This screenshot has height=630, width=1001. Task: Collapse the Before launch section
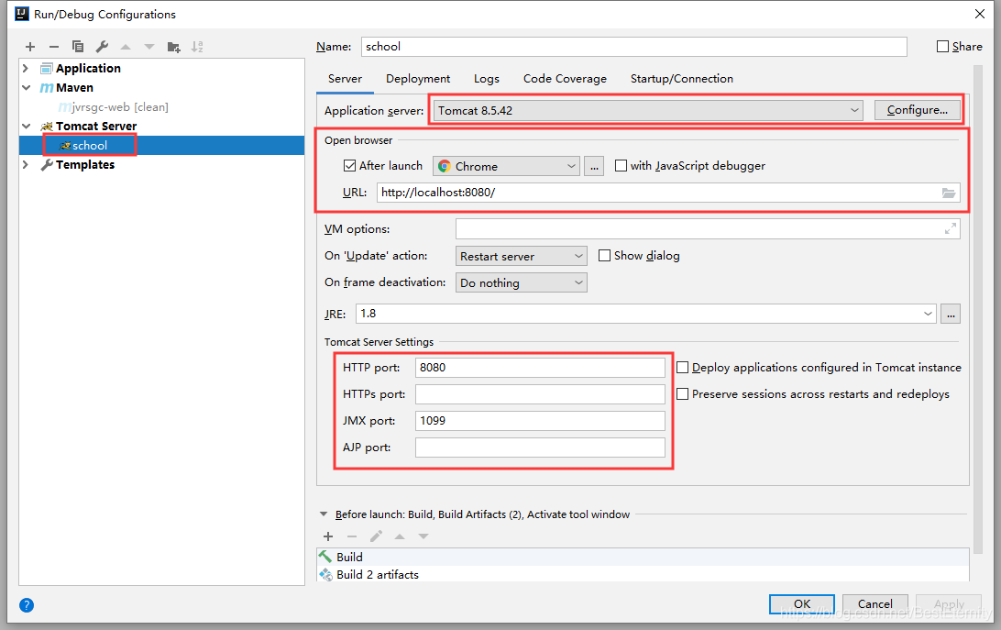324,514
